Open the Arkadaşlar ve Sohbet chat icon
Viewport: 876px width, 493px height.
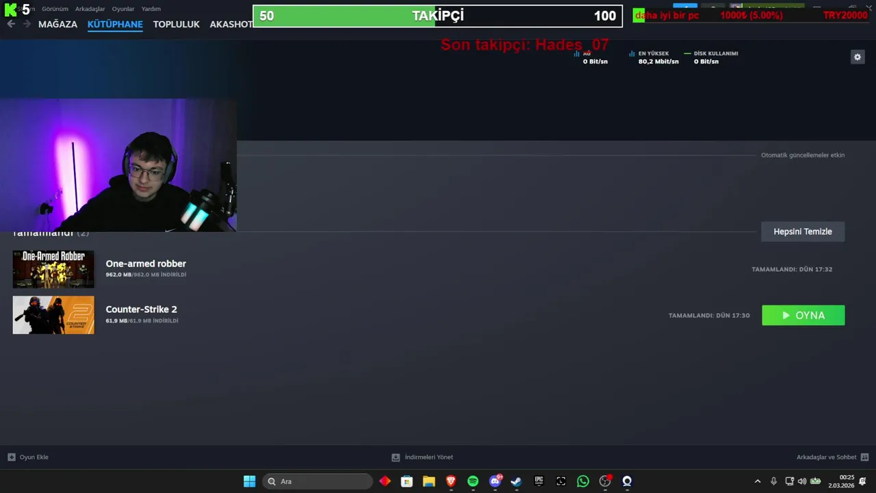point(864,457)
